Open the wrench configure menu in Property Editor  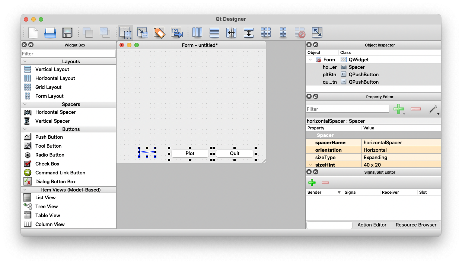[433, 109]
